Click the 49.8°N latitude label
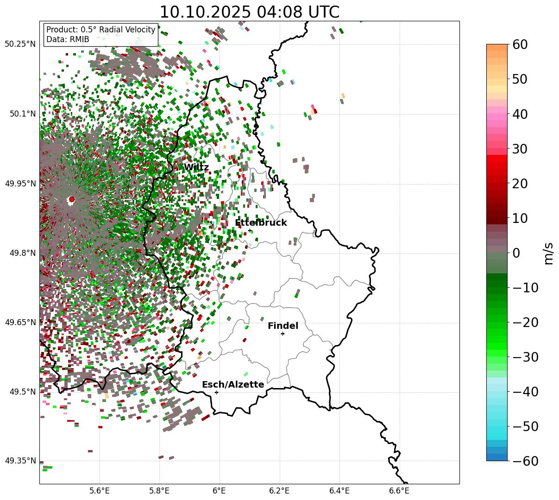 [22, 253]
